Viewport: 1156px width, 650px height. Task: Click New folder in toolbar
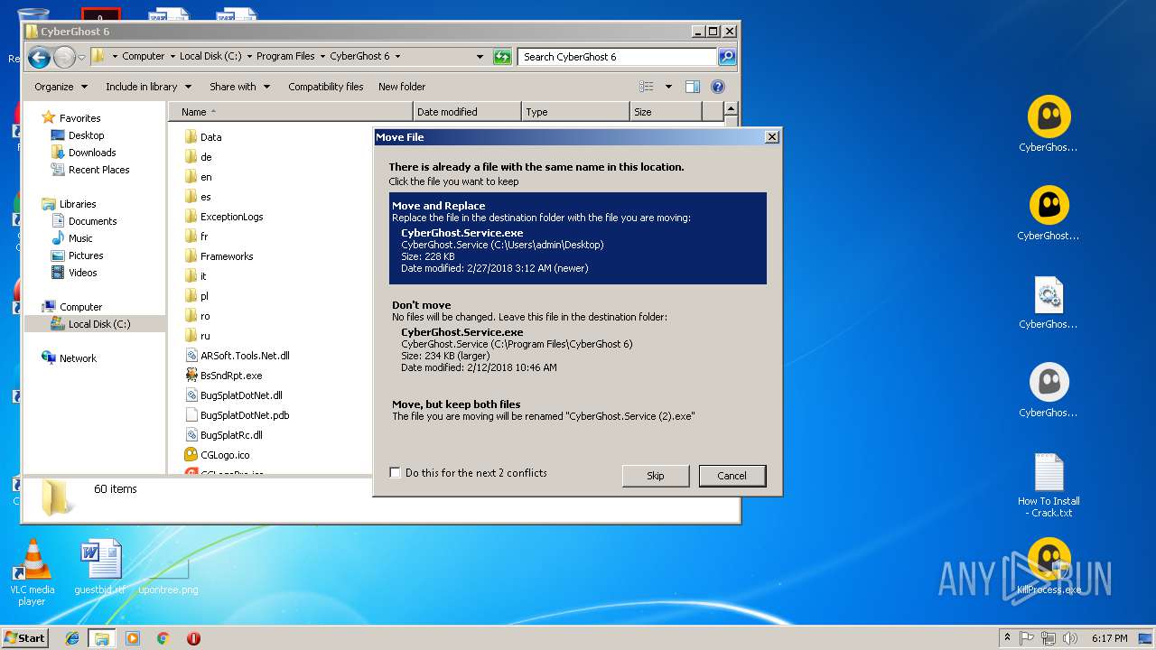click(x=402, y=87)
